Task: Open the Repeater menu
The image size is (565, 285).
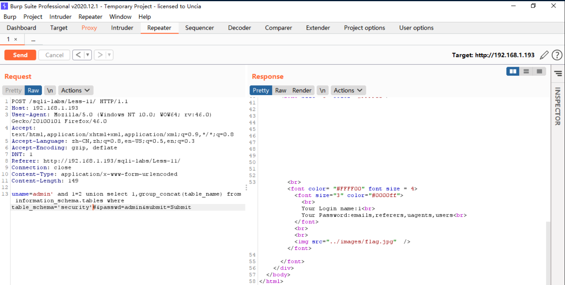Action: click(x=90, y=17)
